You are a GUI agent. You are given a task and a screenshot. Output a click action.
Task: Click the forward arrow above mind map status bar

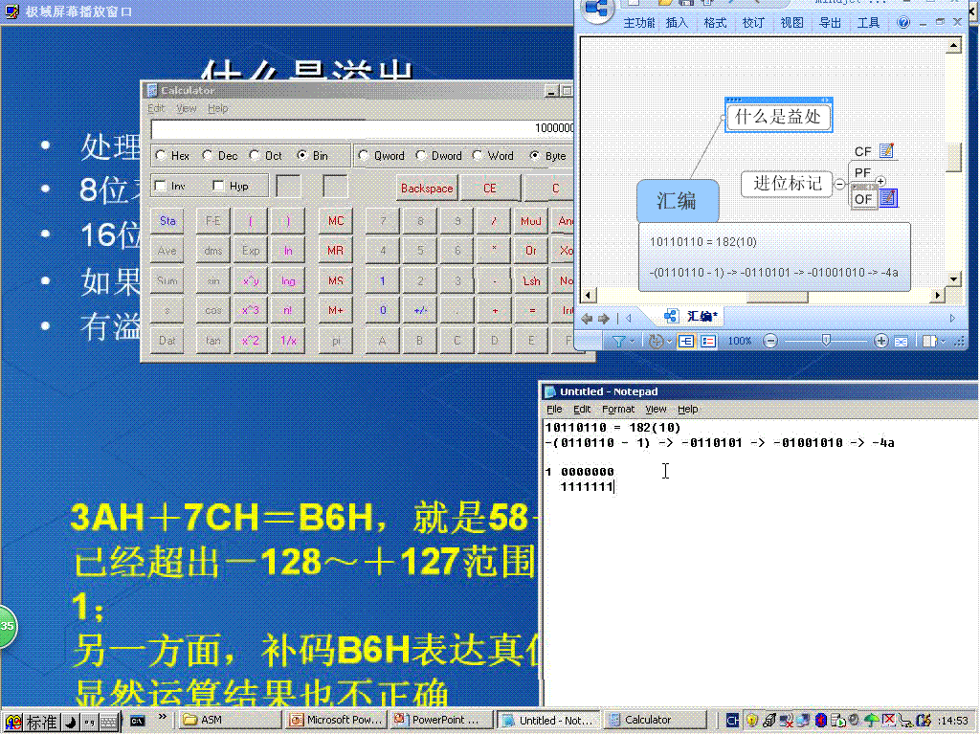603,319
